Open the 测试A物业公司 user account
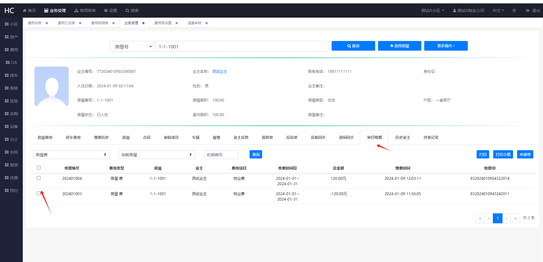This screenshot has width=543, height=262. [x=469, y=11]
